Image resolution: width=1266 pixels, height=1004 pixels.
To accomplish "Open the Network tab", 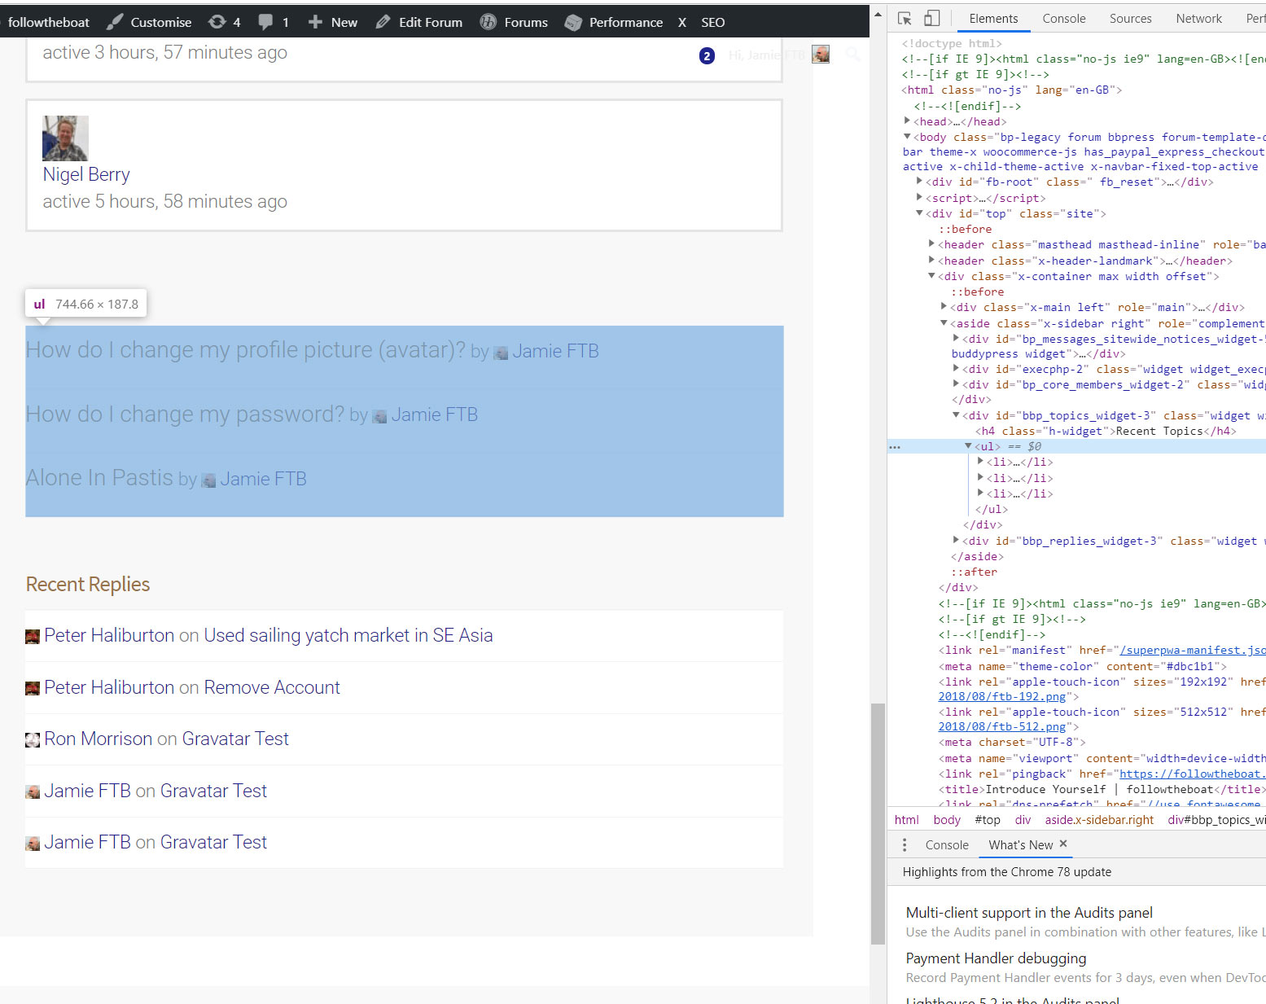I will [1199, 19].
